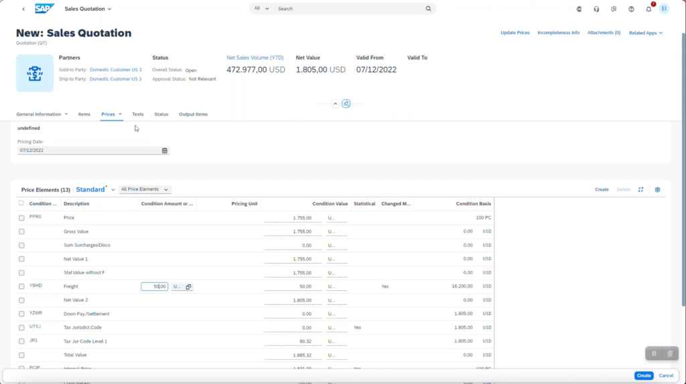Open the pricing date calendar picker
686x384 pixels.
[165, 151]
